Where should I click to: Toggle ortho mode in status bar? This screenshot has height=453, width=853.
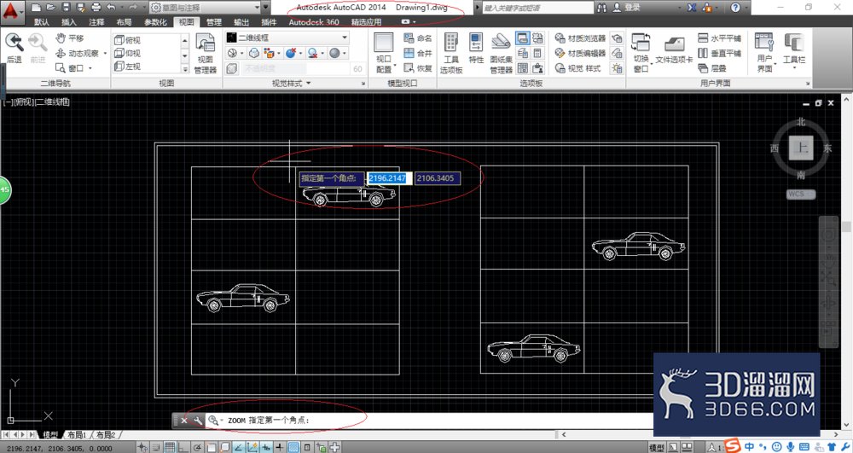[x=183, y=448]
